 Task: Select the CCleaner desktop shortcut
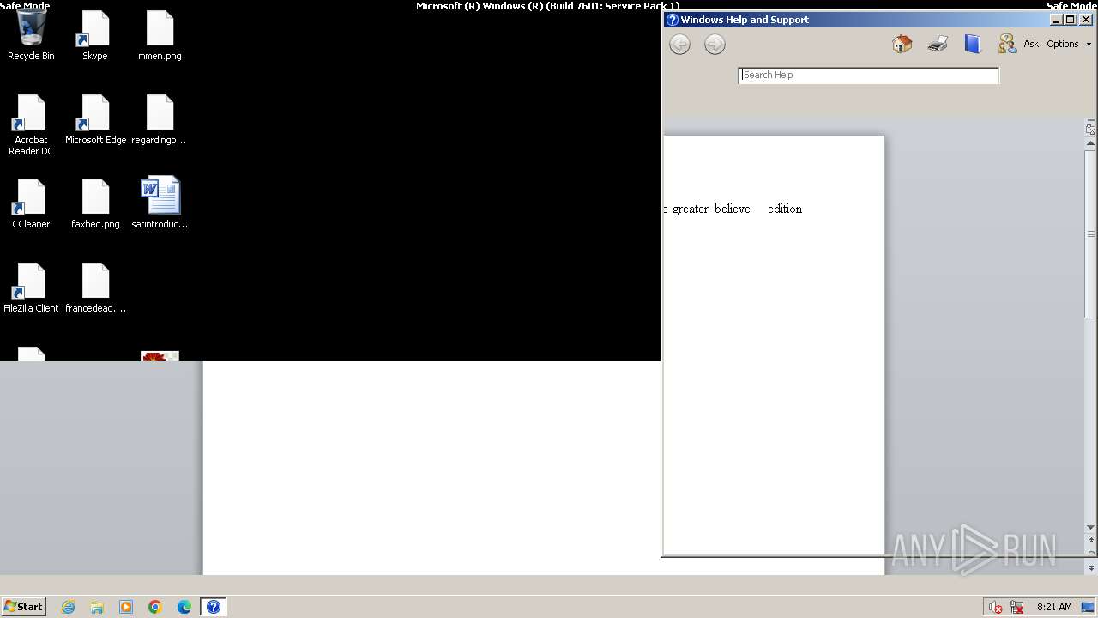[31, 204]
